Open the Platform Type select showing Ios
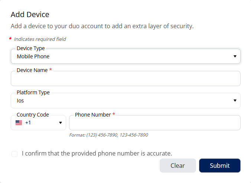 coord(123,101)
